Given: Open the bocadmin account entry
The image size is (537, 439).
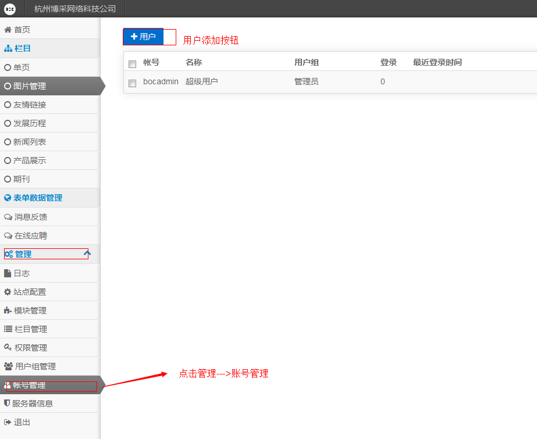Looking at the screenshot, I should click(x=161, y=82).
